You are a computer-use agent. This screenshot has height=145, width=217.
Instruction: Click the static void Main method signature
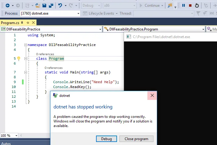[77, 72]
